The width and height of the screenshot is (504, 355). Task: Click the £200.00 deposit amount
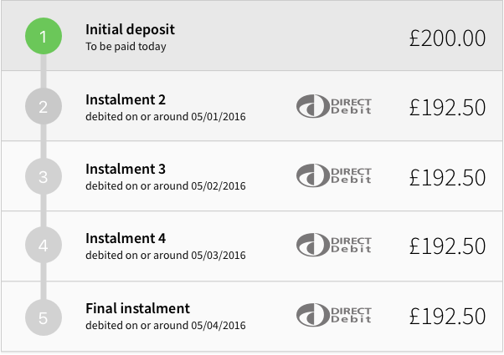(x=447, y=38)
